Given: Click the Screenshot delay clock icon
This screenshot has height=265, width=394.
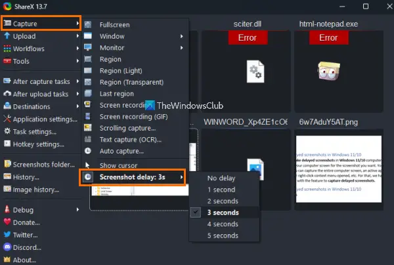Looking at the screenshot, I should coord(88,177).
